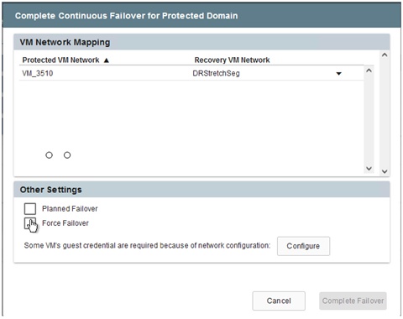Click the outer vertical scrollbar track
This screenshot has width=403, height=319.
tap(385, 113)
